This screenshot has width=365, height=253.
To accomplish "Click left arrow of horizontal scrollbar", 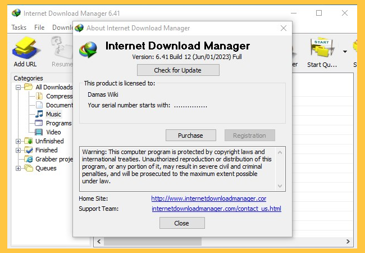I will point(99,241).
